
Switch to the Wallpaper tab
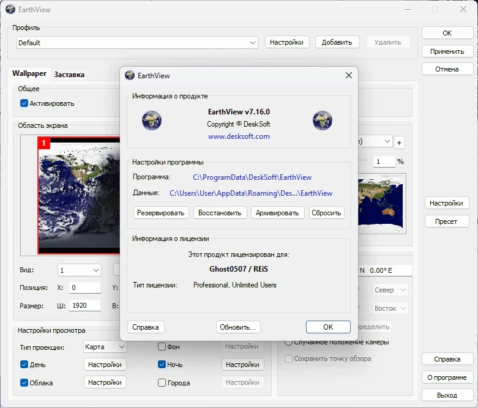29,73
